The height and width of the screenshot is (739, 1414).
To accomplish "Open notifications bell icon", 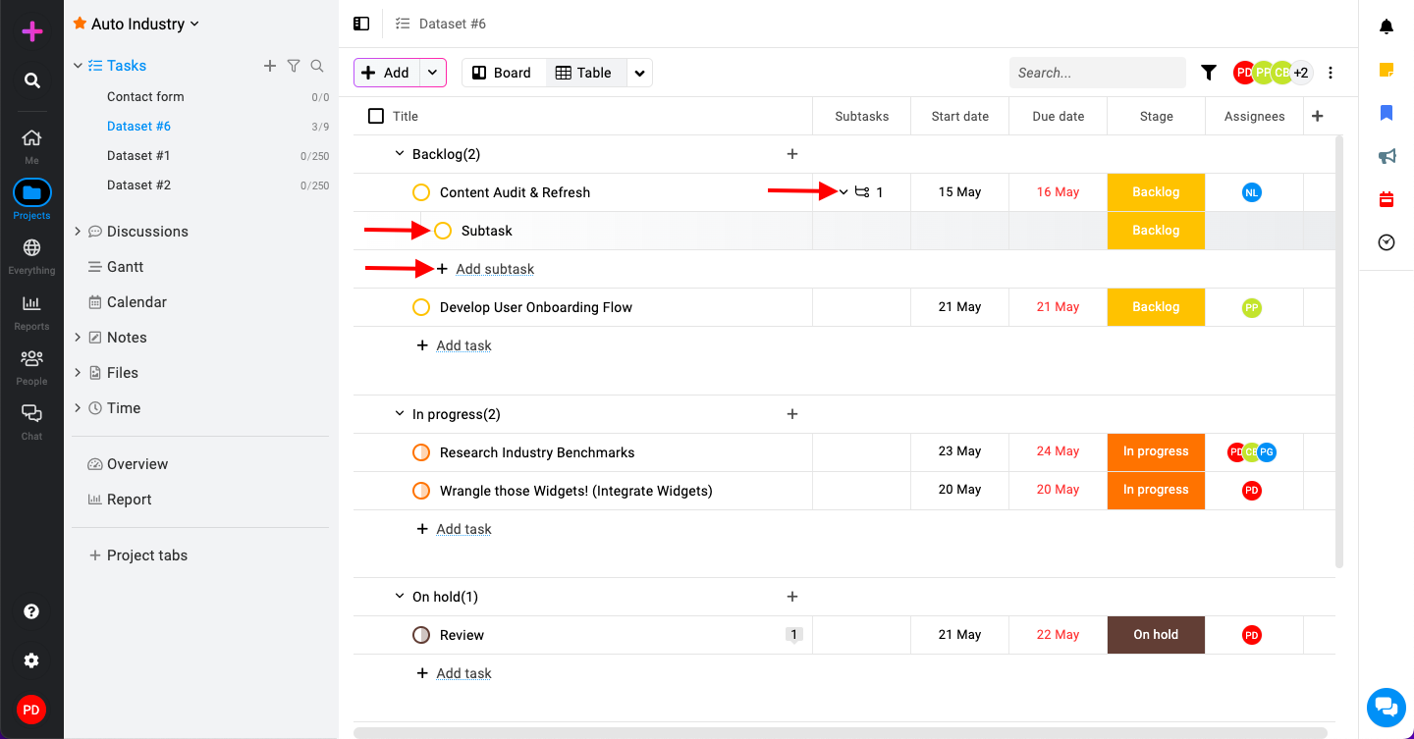I will click(x=1387, y=26).
